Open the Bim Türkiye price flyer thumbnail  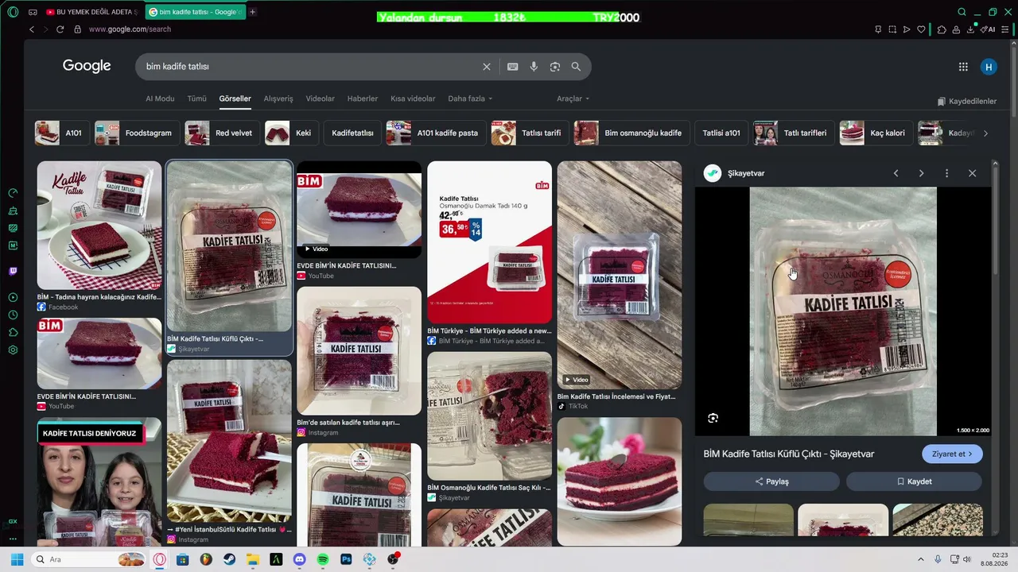pos(489,242)
